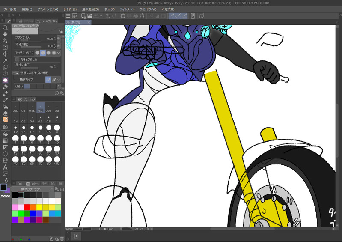Viewport: 342px width, 242px height.
Task: Click the Clear layer spinner-circle icon
Action: (x=123, y=16)
